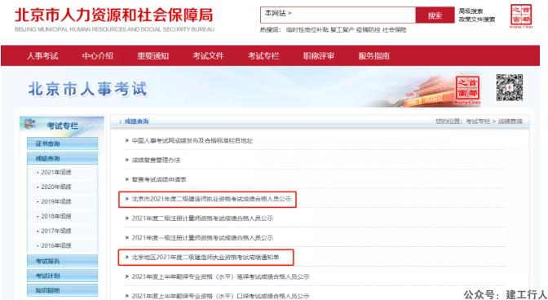Screen dimensions: 548x300
Task: Click breadcrumb link 考试专栏
Action: pyautogui.click(x=478, y=121)
